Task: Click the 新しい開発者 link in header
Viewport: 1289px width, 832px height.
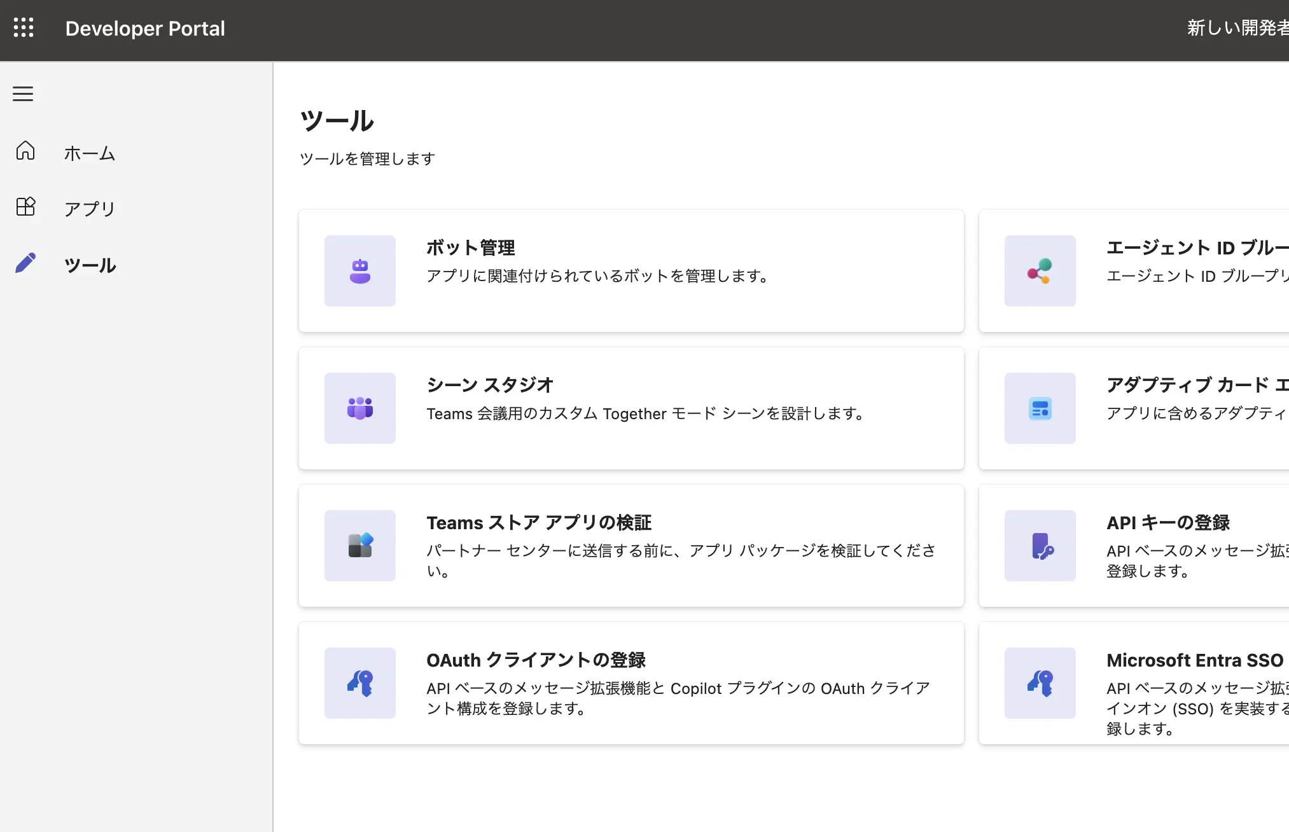Action: click(1237, 27)
